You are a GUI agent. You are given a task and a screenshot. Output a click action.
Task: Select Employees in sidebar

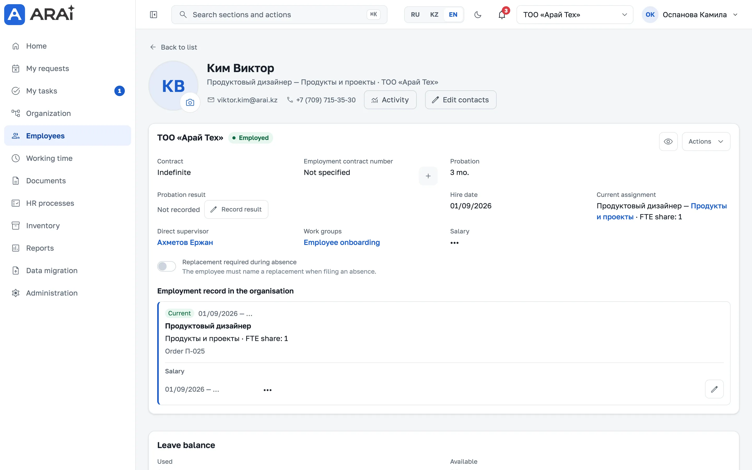67,136
